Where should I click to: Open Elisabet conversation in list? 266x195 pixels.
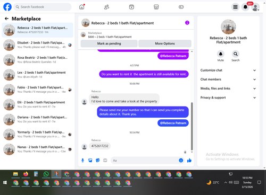coord(37,45)
